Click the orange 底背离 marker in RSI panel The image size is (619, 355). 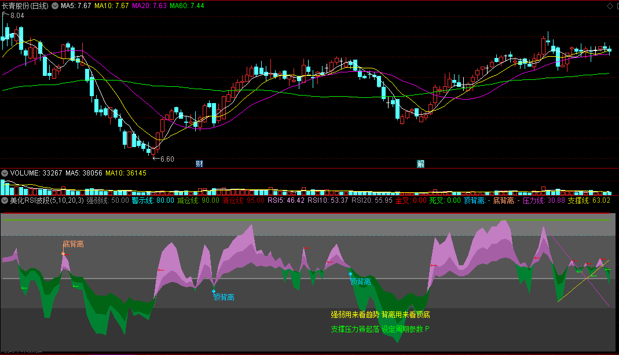pyautogui.click(x=74, y=244)
